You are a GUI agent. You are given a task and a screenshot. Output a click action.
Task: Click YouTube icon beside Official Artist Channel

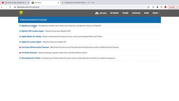20,47
